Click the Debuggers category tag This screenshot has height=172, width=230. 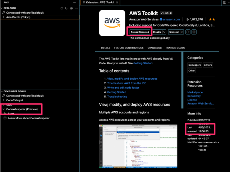[194, 65]
